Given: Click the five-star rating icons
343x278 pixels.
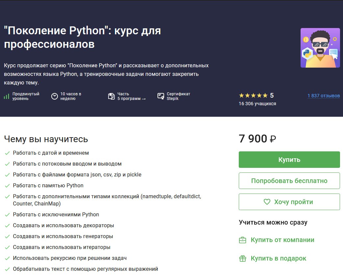Looking at the screenshot, I should [x=253, y=95].
